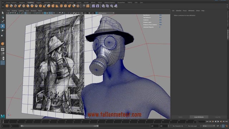Pick the arrow Select tool in toolbox

[x=3, y=13]
